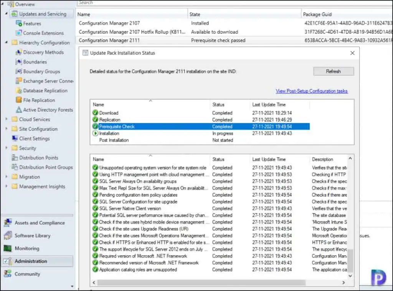
Task: Click scroll down arrow in checks list
Action: pos(350,276)
